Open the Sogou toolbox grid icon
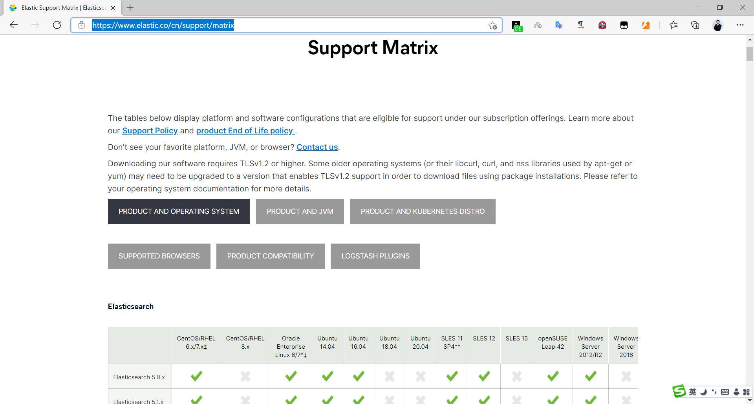Image resolution: width=754 pixels, height=404 pixels. (747, 392)
